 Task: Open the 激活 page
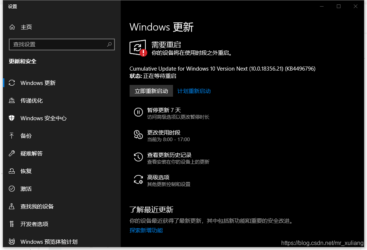point(62,189)
